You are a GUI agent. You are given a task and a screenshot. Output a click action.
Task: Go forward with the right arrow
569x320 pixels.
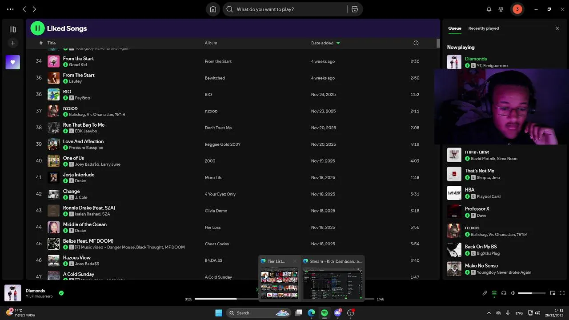pyautogui.click(x=34, y=9)
